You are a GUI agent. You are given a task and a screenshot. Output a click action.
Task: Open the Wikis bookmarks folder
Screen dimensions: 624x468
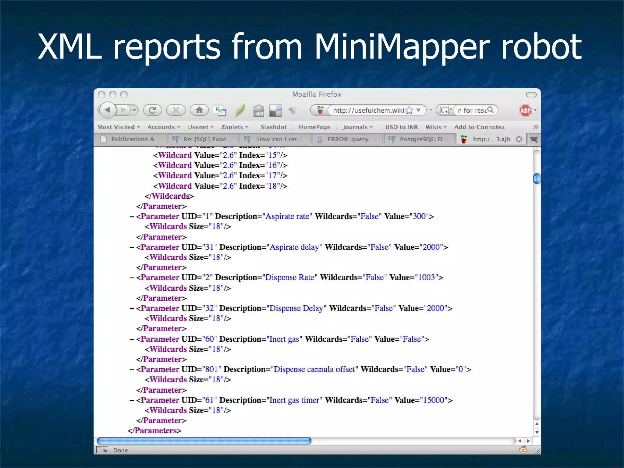pos(436,127)
